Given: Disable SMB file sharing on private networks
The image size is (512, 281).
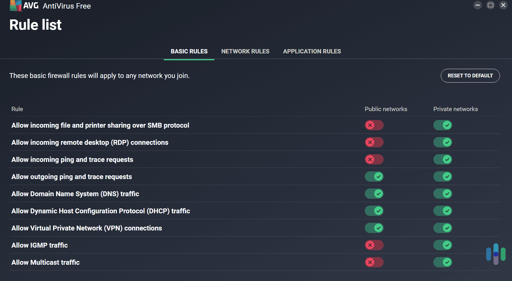Looking at the screenshot, I should coord(443,125).
